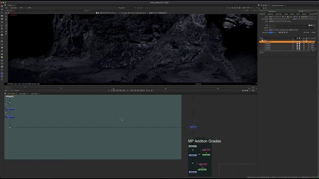Open the Transform tab in RotoPaint properties
This screenshot has height=179, width=319.
(270, 14)
